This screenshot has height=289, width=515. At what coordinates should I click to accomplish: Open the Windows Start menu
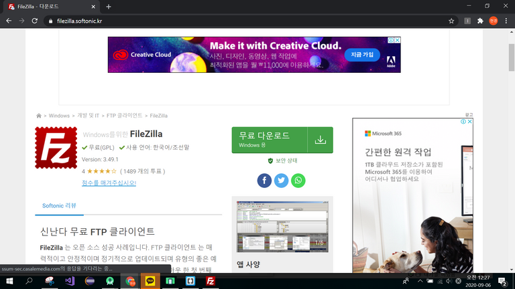[9, 281]
